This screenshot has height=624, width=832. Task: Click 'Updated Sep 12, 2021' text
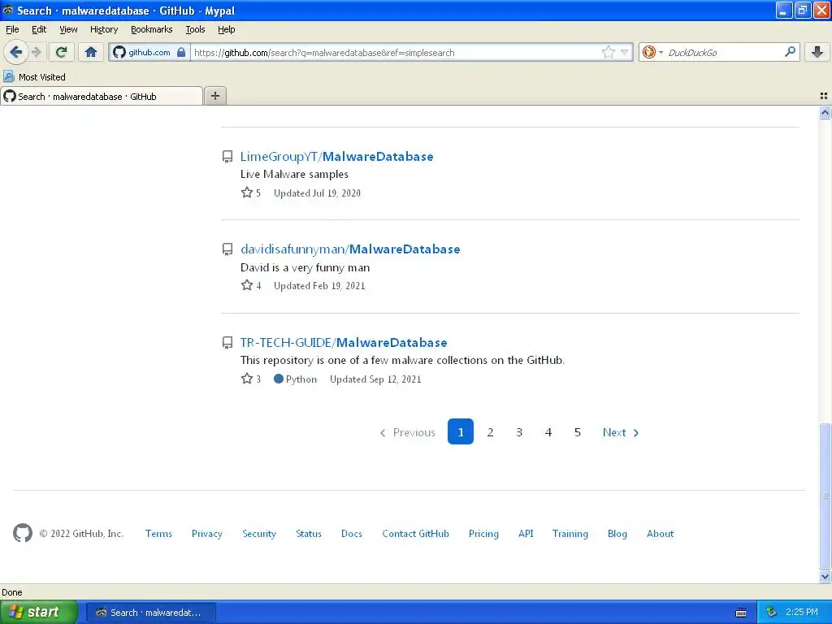point(375,379)
